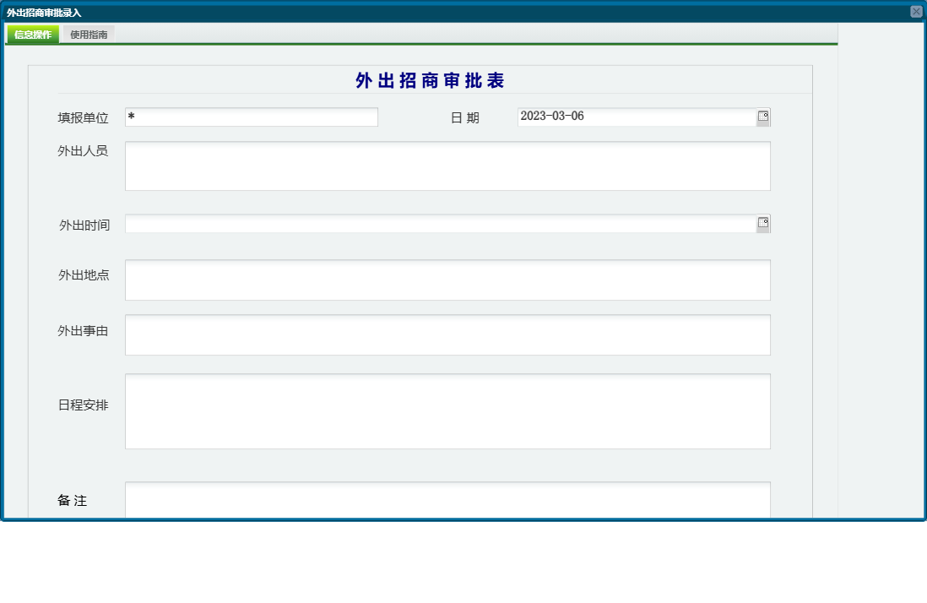Click the 备 注 label

pyautogui.click(x=73, y=501)
